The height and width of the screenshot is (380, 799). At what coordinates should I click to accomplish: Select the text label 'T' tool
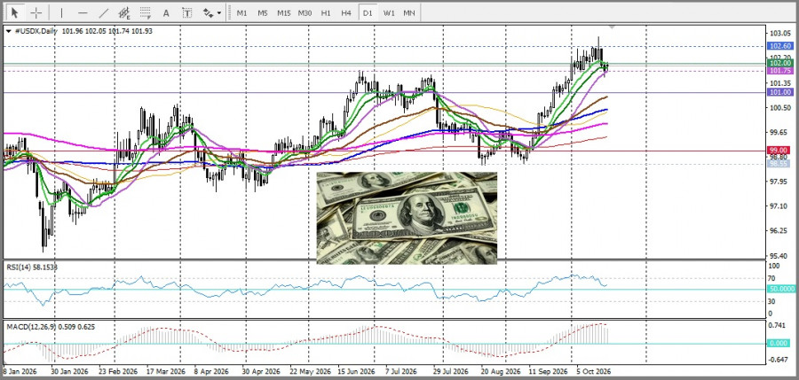click(187, 13)
